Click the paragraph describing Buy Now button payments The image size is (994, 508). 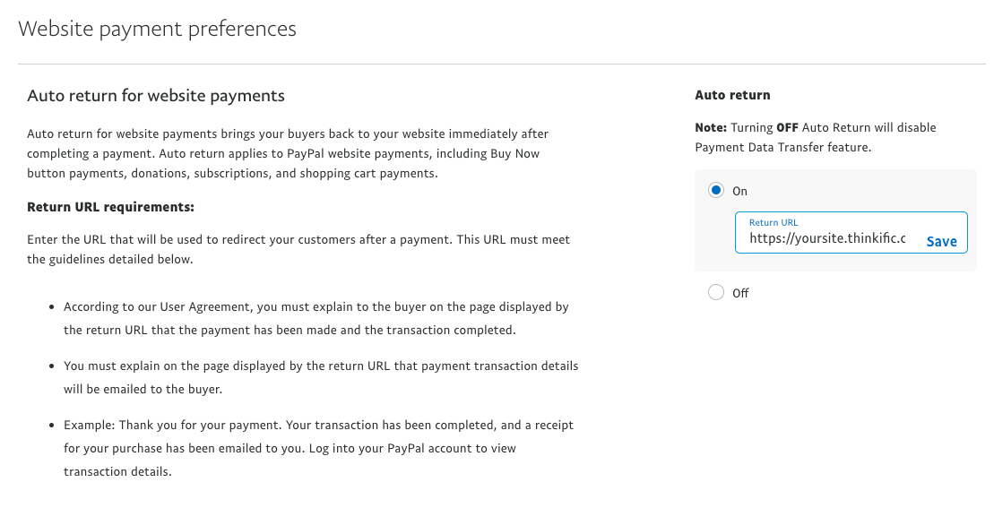(288, 153)
